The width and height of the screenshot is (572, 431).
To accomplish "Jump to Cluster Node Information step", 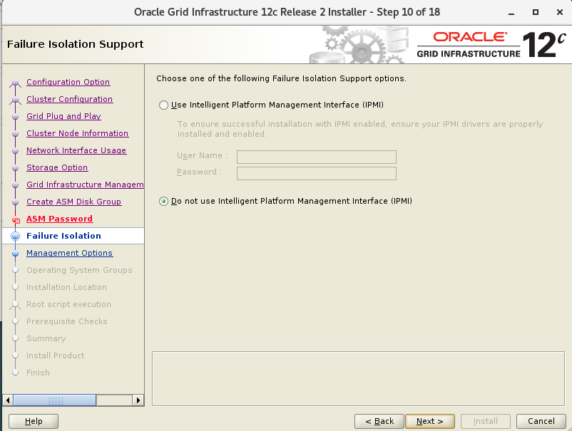I will pos(77,133).
